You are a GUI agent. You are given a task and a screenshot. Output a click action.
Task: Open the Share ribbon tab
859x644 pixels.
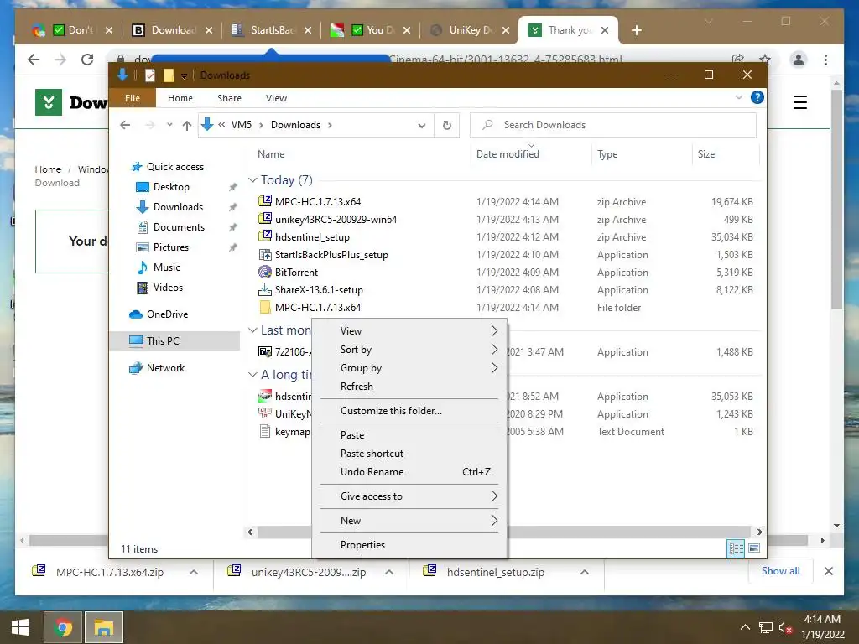229,98
